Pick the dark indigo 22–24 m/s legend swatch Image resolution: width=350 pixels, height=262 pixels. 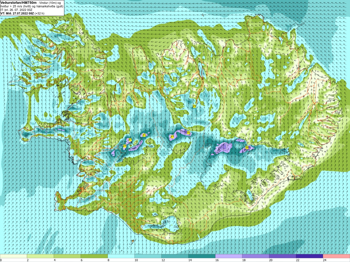(310, 256)
